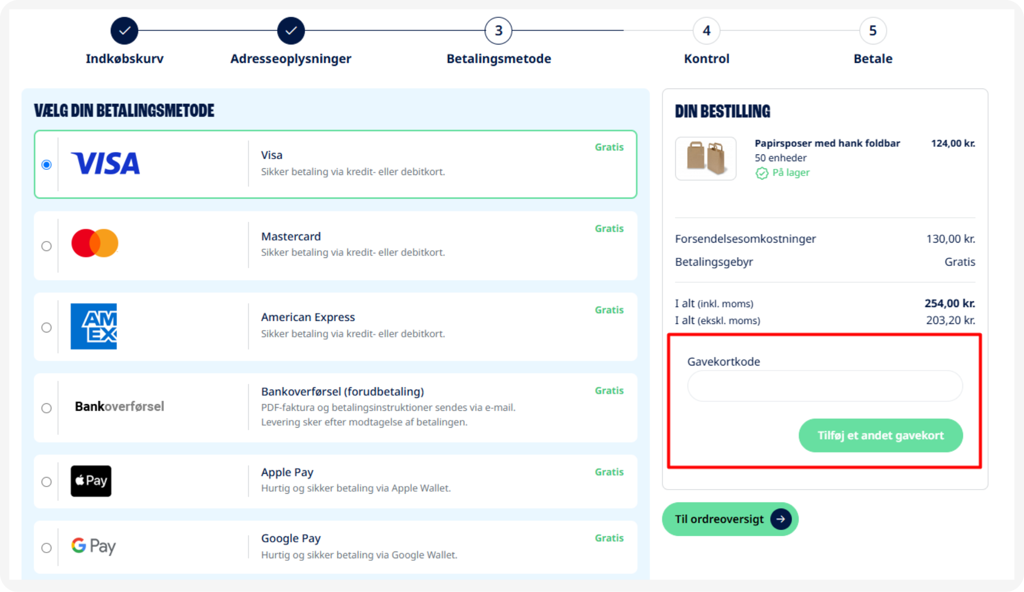The height and width of the screenshot is (592, 1024).
Task: Click the På lager checkmark icon
Action: pyautogui.click(x=762, y=173)
